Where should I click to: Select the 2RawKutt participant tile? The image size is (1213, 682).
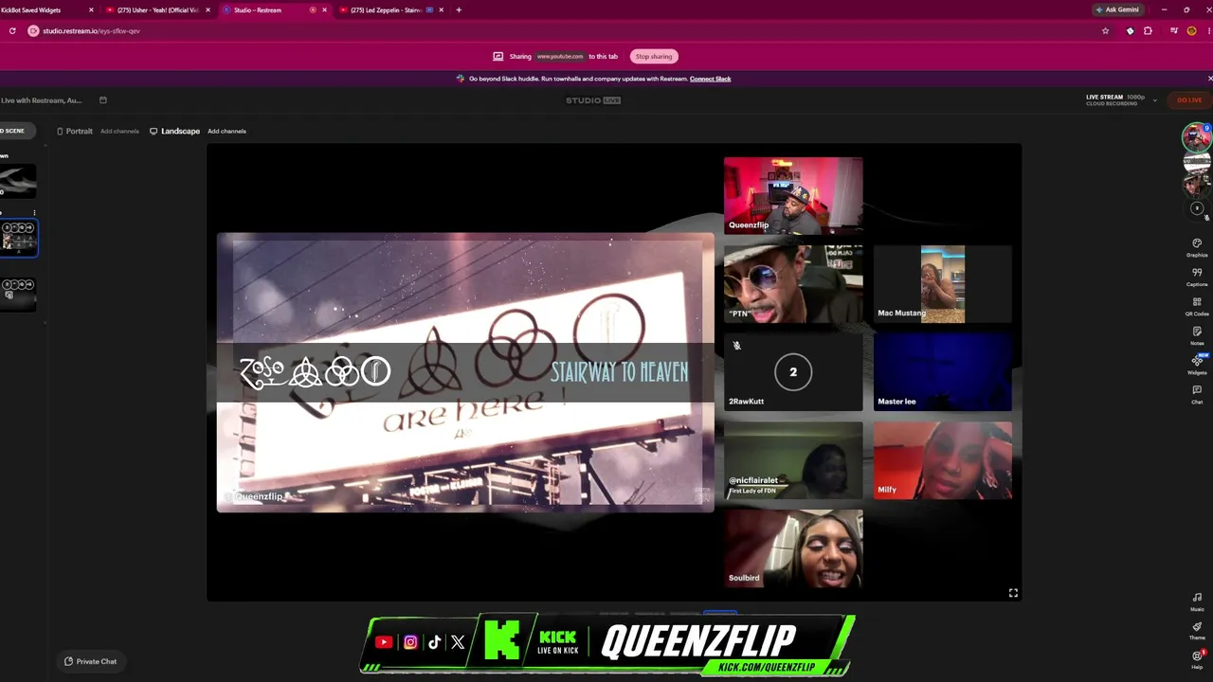(x=793, y=372)
